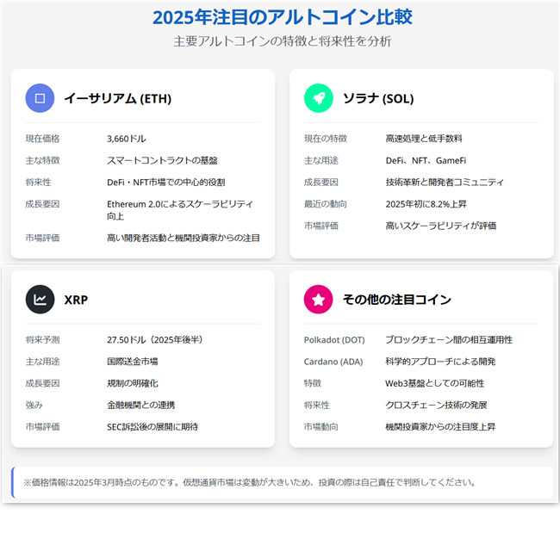Click the label 強み

click(x=34, y=405)
